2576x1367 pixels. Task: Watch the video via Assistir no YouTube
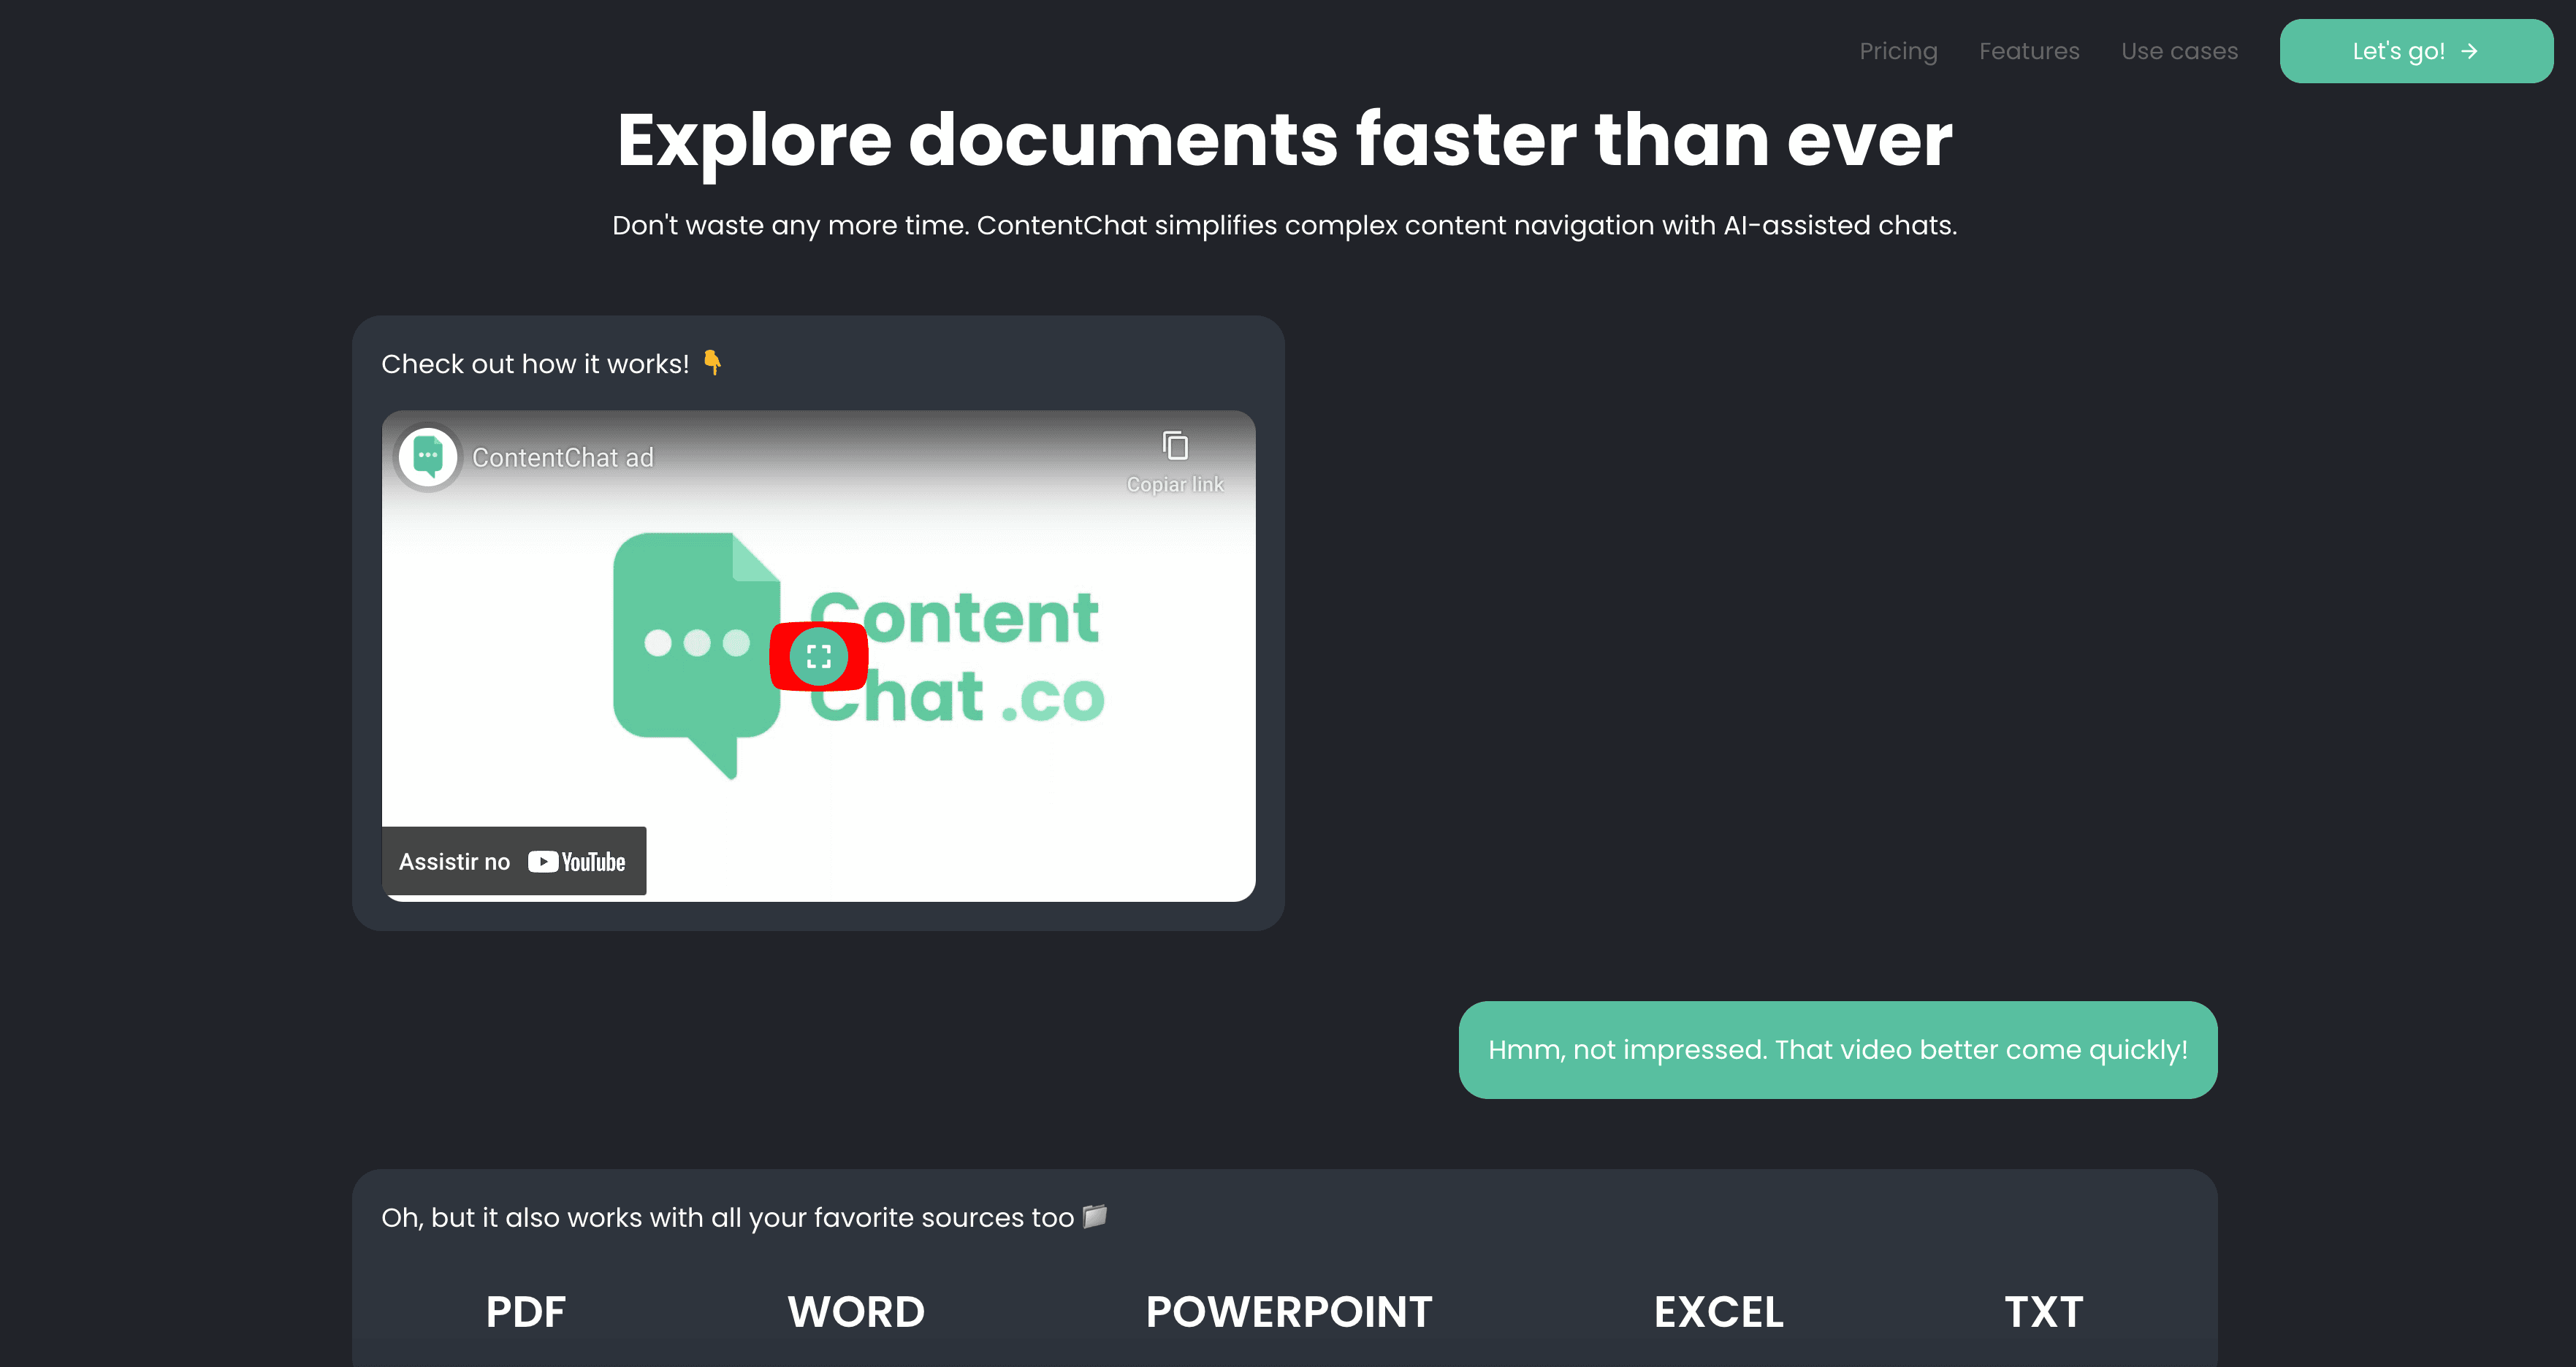(514, 862)
